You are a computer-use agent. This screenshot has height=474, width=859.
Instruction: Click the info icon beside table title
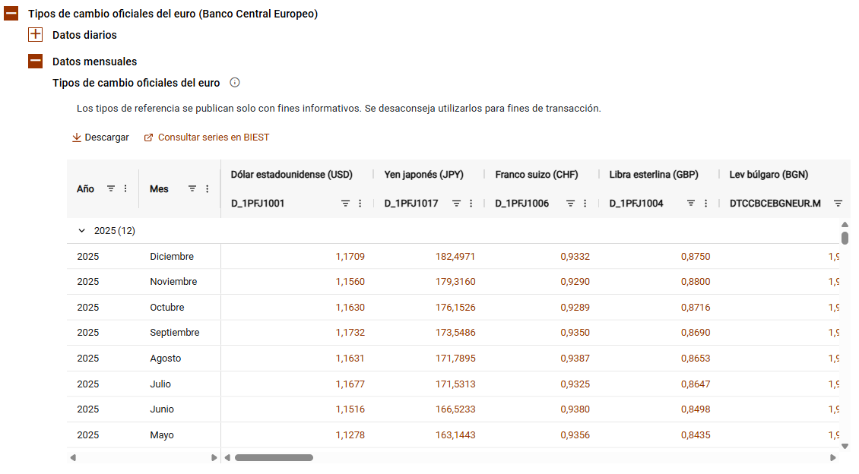pyautogui.click(x=235, y=83)
